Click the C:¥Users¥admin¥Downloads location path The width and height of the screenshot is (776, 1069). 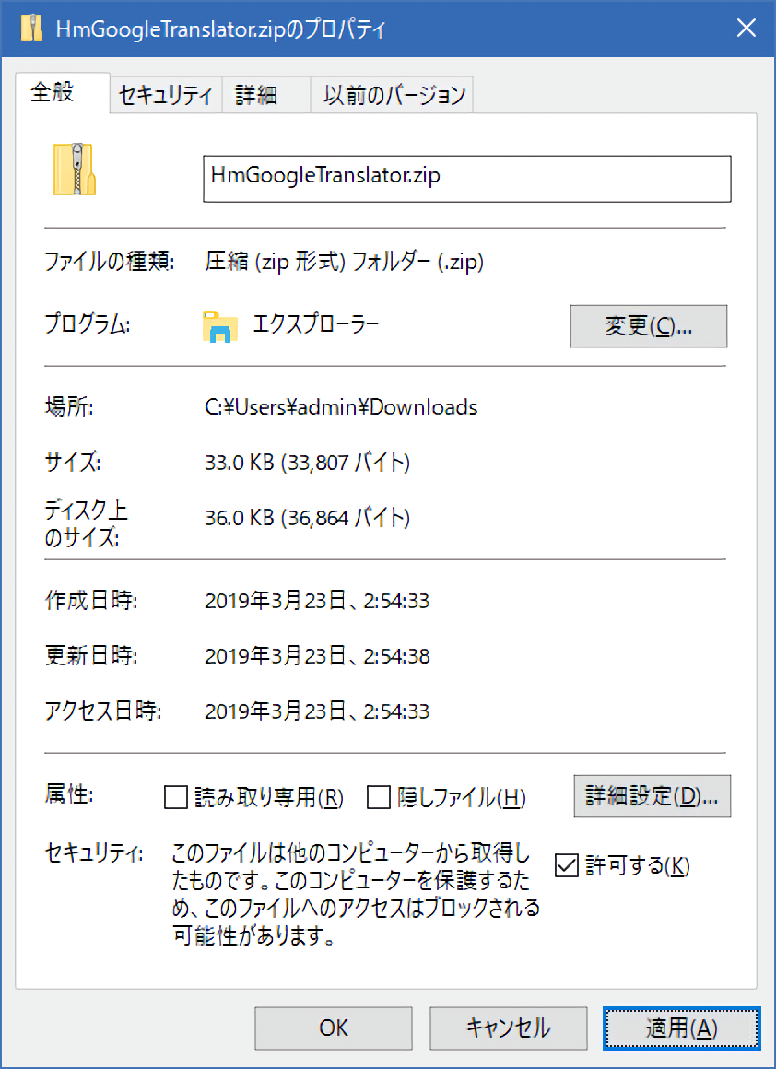click(341, 406)
